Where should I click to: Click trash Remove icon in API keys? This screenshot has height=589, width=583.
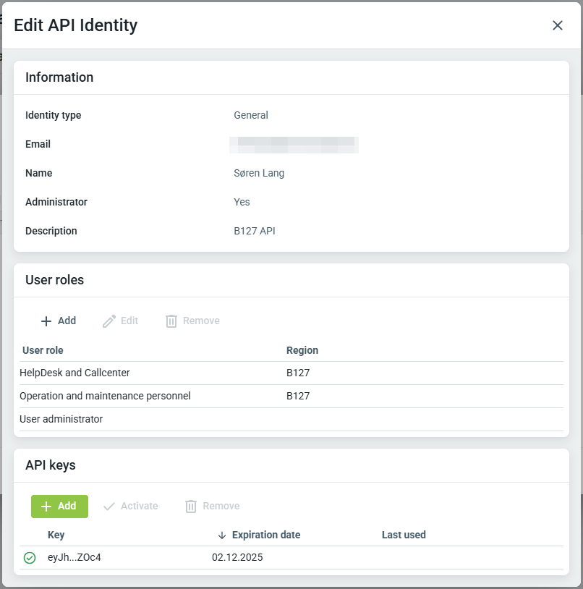pos(191,507)
